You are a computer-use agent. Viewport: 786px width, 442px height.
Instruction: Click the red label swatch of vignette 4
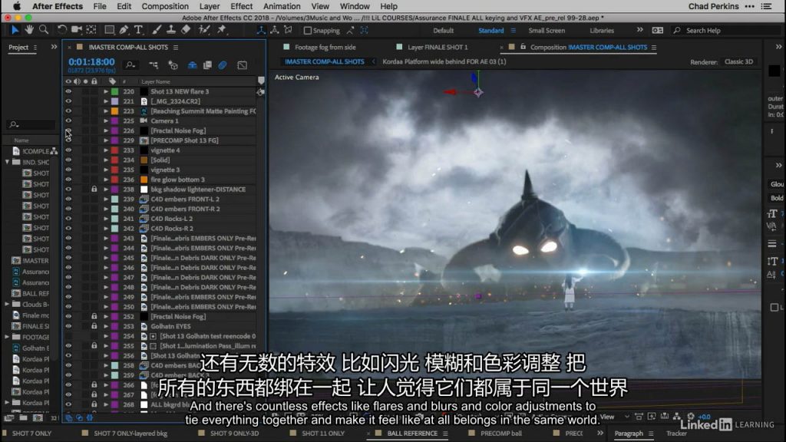(115, 150)
